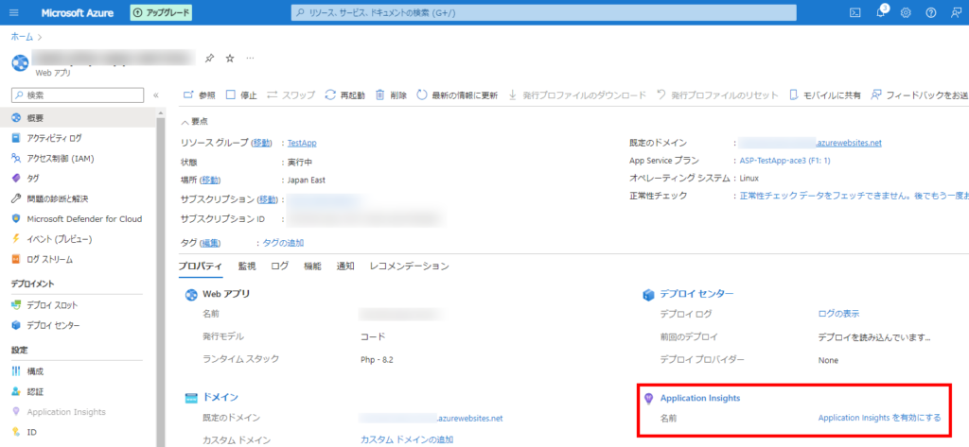Click the フィードバック toolbar button
969x447 pixels.
click(920, 95)
